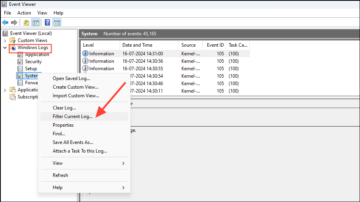Select event row with time 14:30:46

click(190, 84)
